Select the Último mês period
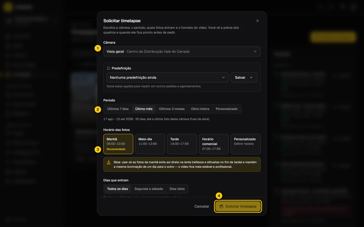364x227 pixels. point(144,109)
